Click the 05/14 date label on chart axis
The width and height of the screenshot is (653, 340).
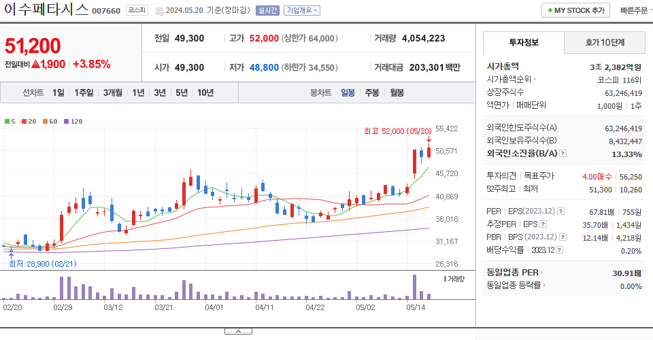(x=416, y=307)
